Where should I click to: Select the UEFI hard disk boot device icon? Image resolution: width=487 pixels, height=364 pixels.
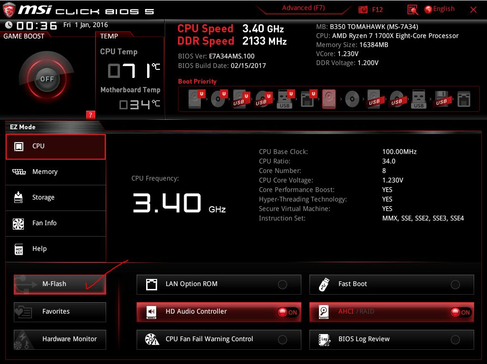tap(197, 99)
